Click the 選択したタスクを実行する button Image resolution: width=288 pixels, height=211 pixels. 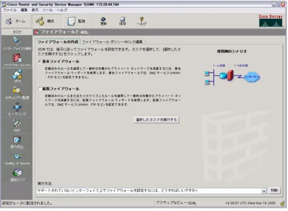point(156,120)
